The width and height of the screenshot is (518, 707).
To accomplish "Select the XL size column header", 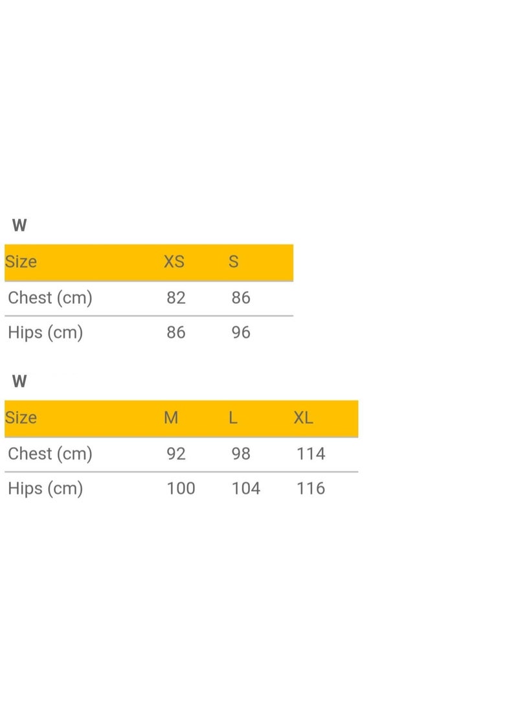I will click(303, 418).
